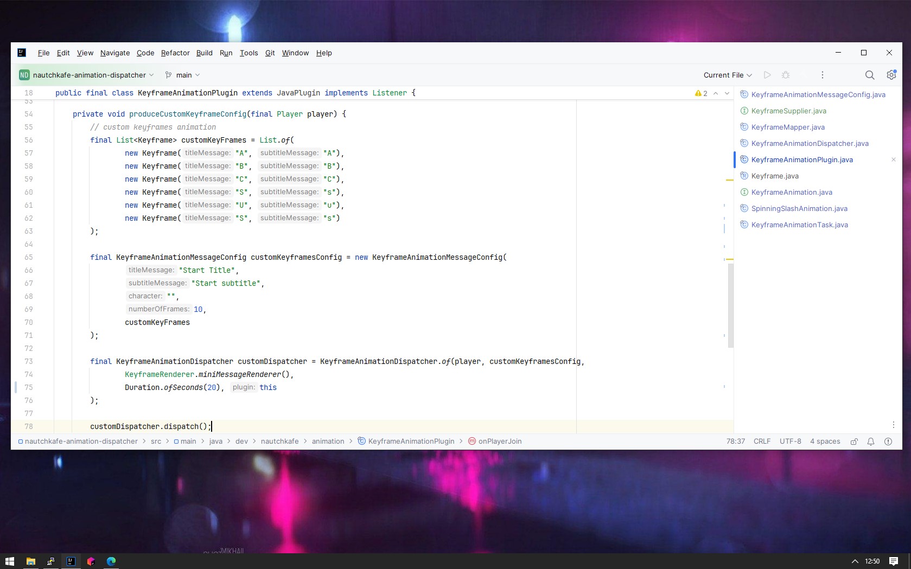Open the IntelliJ app logo menu
This screenshot has width=911, height=569.
click(x=22, y=53)
